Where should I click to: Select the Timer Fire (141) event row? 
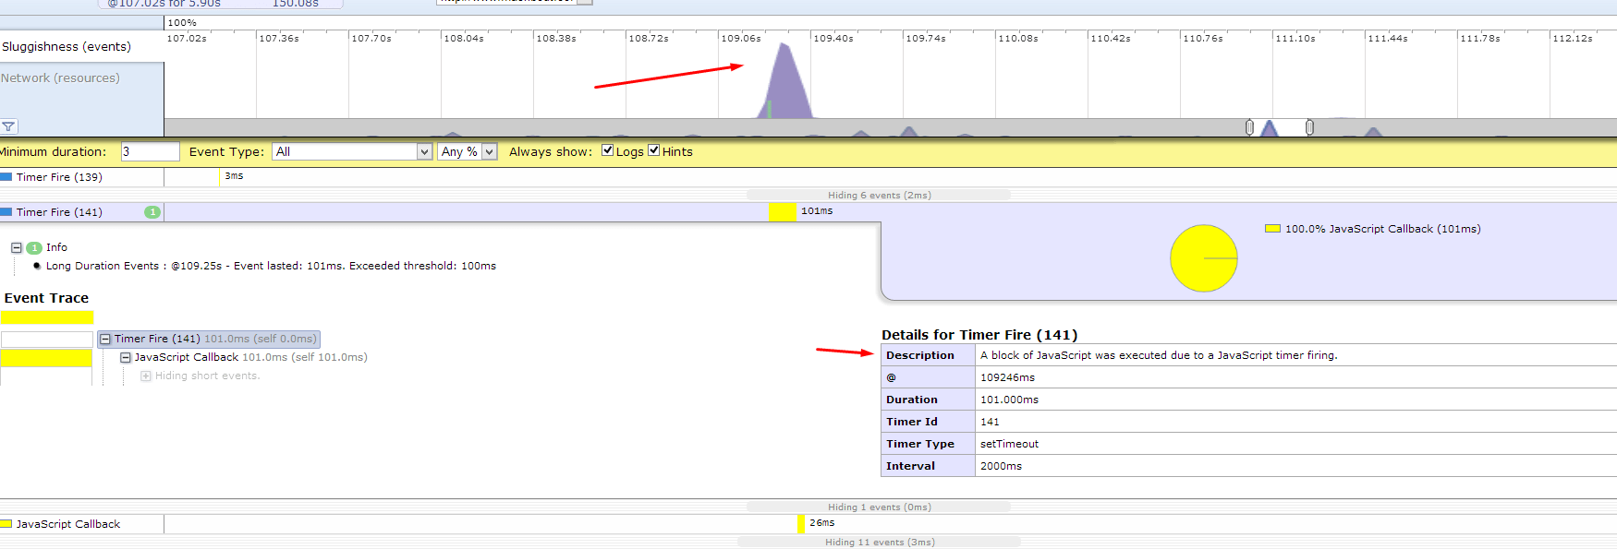pos(808,212)
